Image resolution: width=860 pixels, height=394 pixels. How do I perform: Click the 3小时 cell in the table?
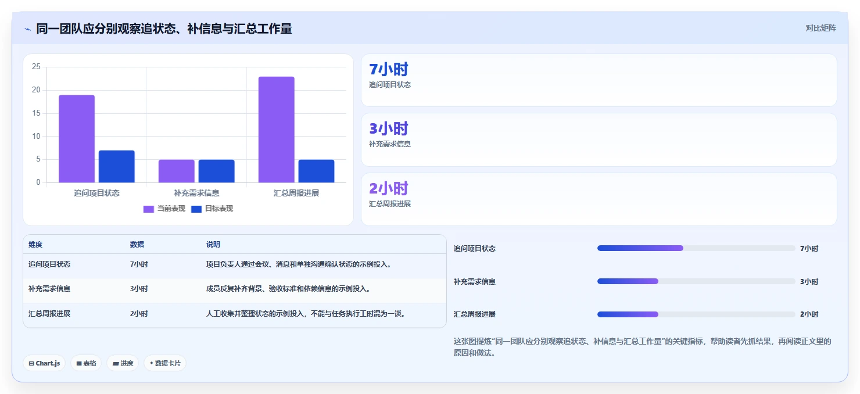tap(139, 289)
